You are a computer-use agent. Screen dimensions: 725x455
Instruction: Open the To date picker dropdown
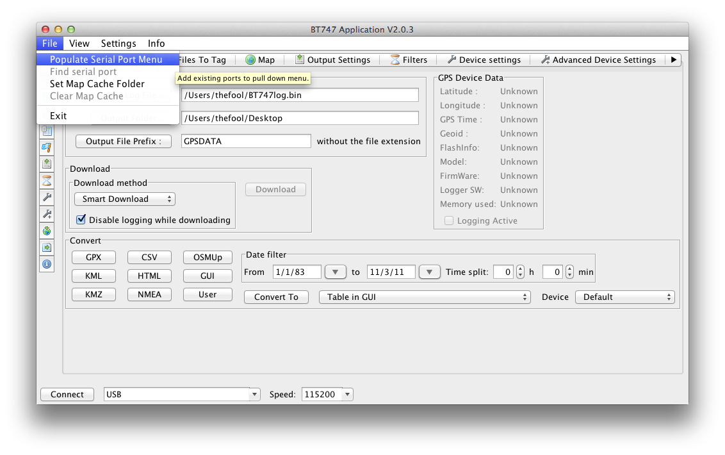tap(429, 272)
